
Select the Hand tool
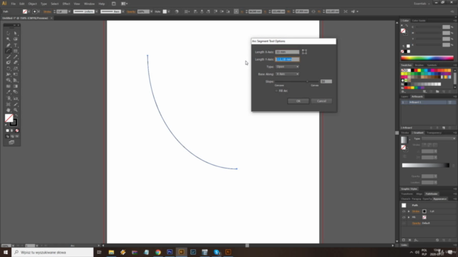point(8,110)
